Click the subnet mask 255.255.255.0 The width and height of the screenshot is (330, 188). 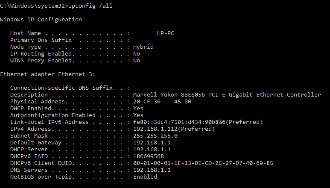point(155,135)
